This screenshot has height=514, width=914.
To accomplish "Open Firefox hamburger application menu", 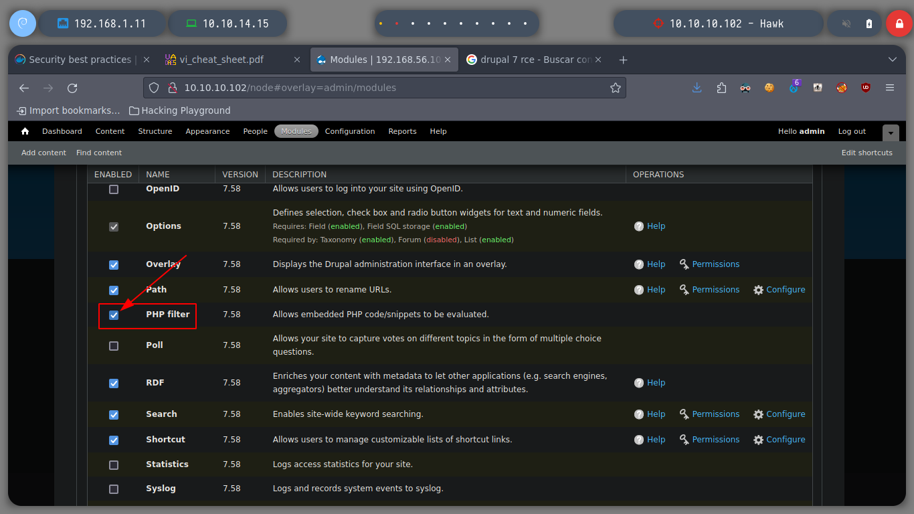I will pyautogui.click(x=890, y=88).
